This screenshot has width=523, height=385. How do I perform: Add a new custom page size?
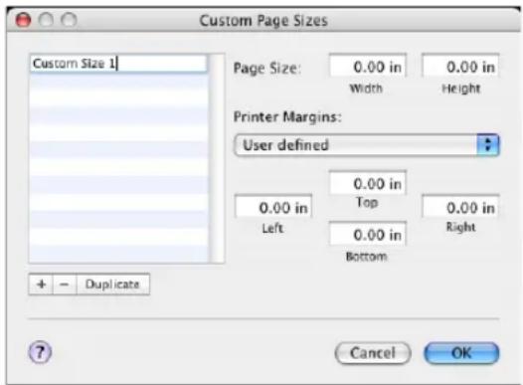[x=41, y=284]
